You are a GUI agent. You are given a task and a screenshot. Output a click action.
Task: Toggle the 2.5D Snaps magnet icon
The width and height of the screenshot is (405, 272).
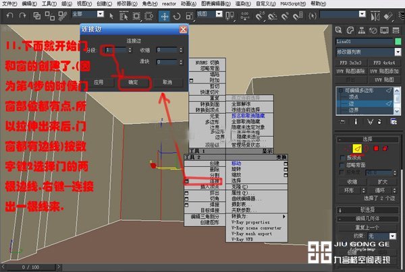click(259, 16)
